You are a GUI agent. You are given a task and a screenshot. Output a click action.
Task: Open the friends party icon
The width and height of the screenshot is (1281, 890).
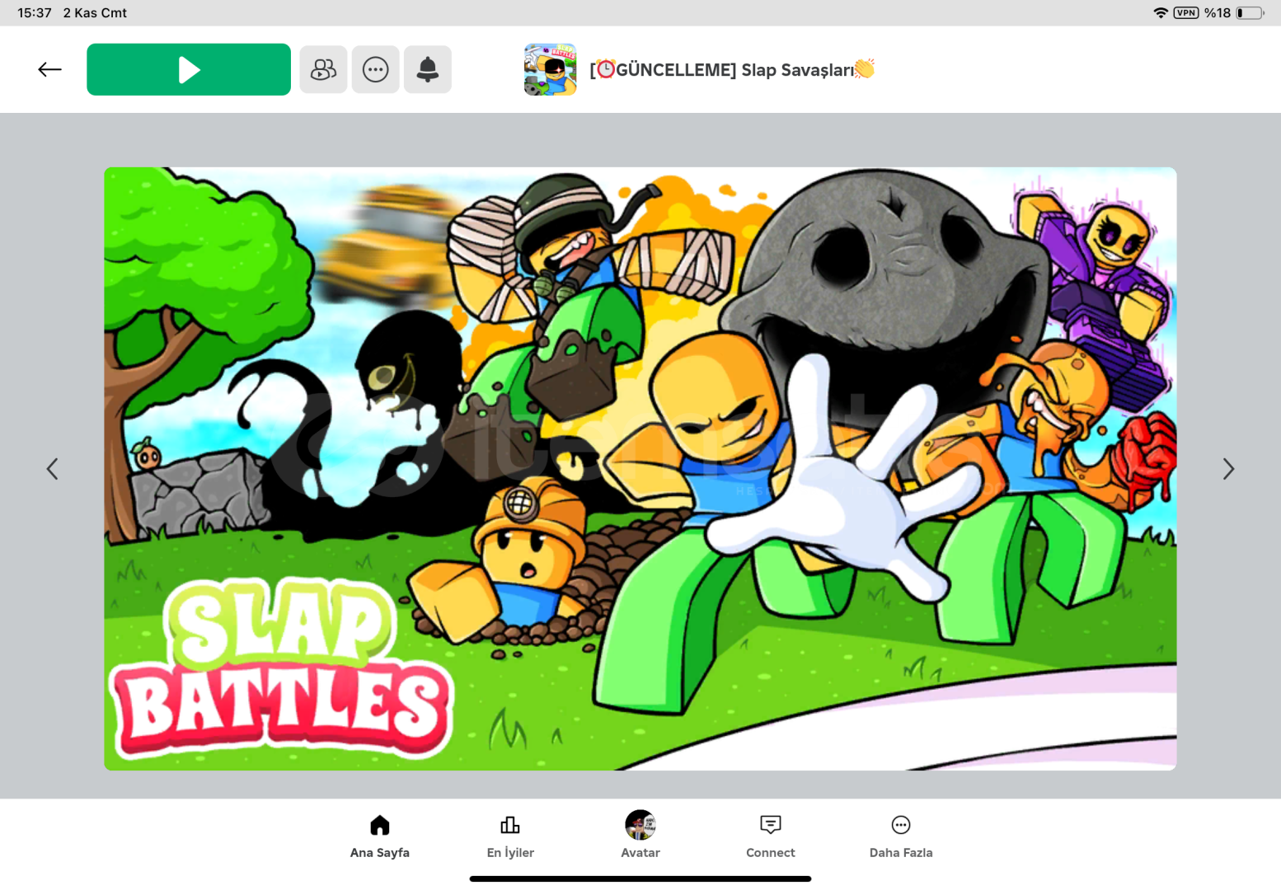[x=323, y=70]
